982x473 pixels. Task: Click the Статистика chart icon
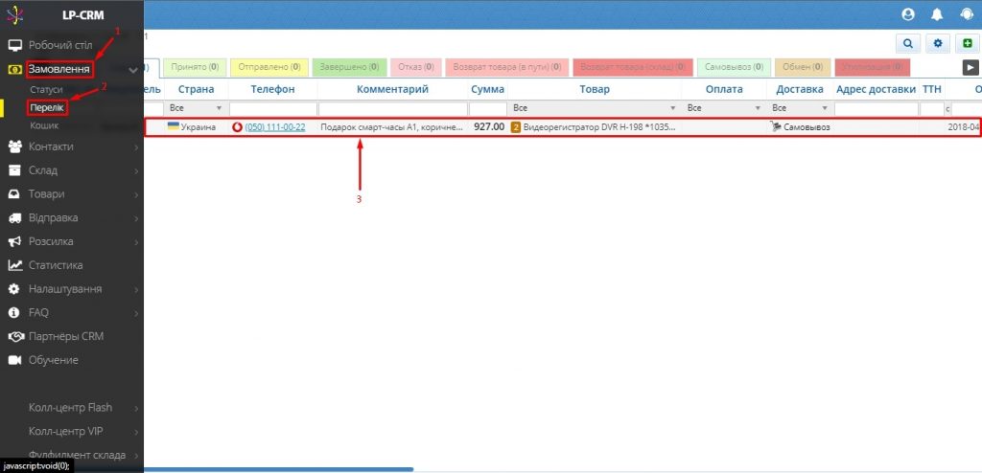(15, 265)
